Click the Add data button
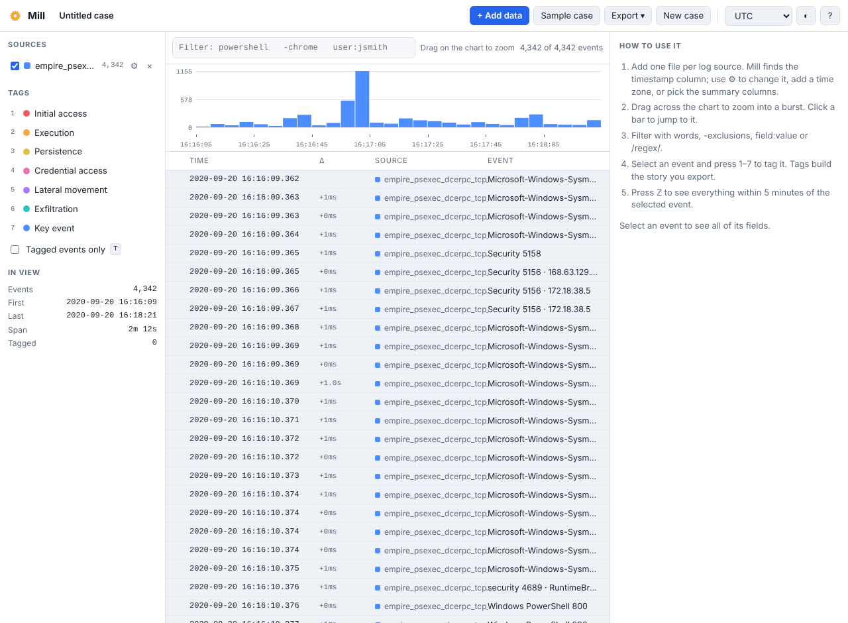848x623 pixels. point(500,16)
